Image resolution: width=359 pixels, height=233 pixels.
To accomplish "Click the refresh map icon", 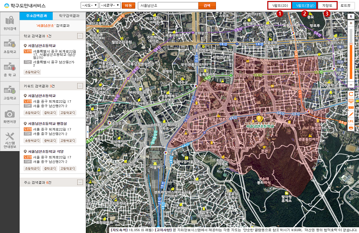I will (x=351, y=94).
